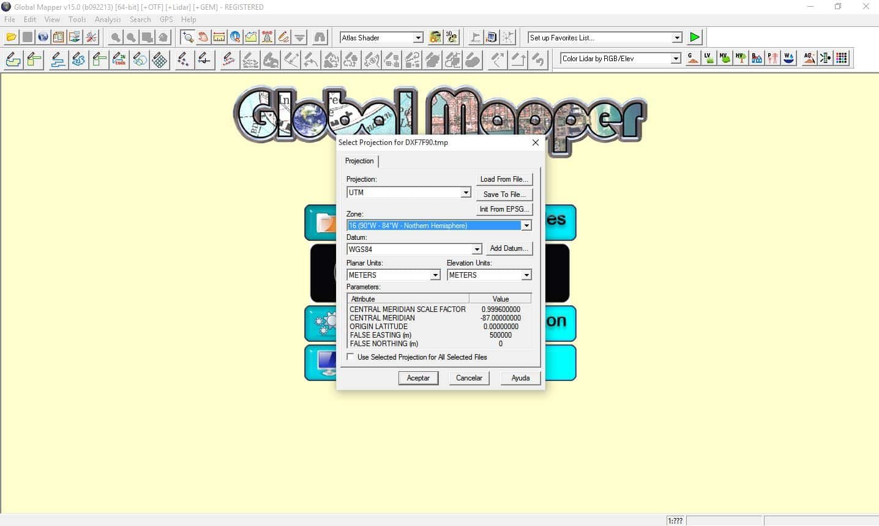
Task: Select the Projection tab in dialog
Action: tap(359, 161)
